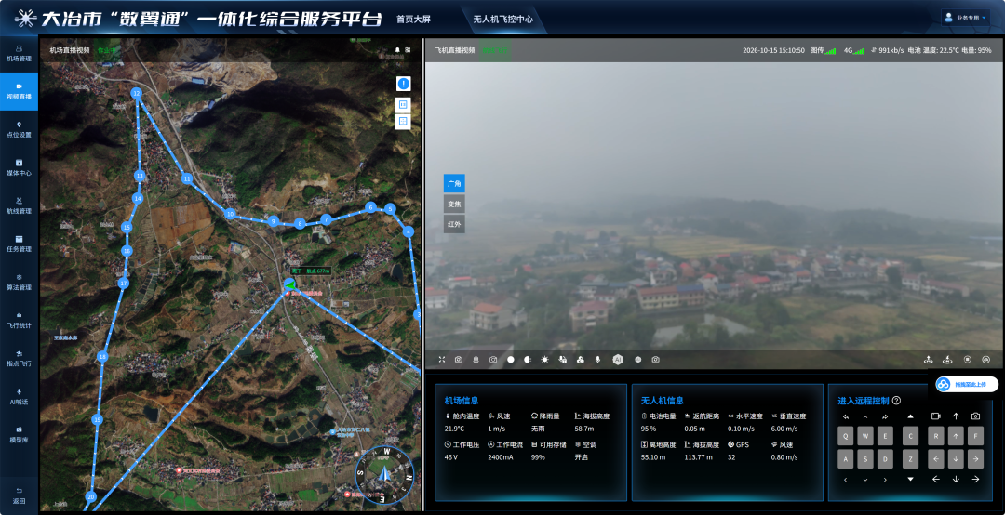Click the upward triangle above the C key

click(x=910, y=416)
